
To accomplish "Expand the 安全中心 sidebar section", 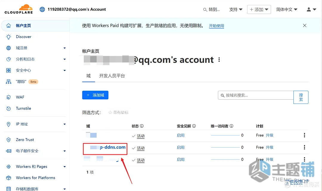I will [64, 71].
